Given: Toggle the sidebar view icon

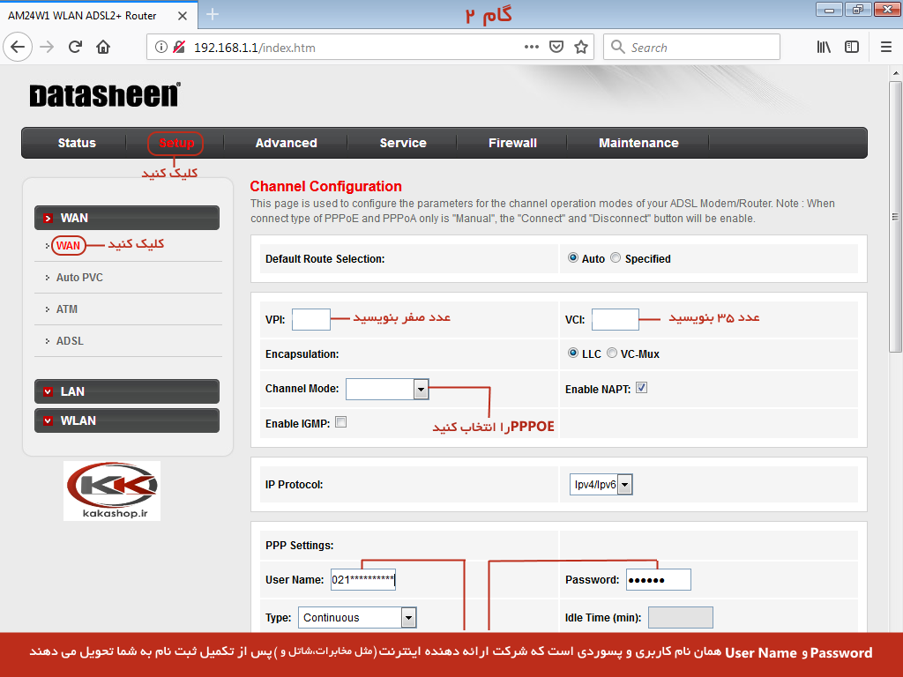Looking at the screenshot, I should click(851, 47).
